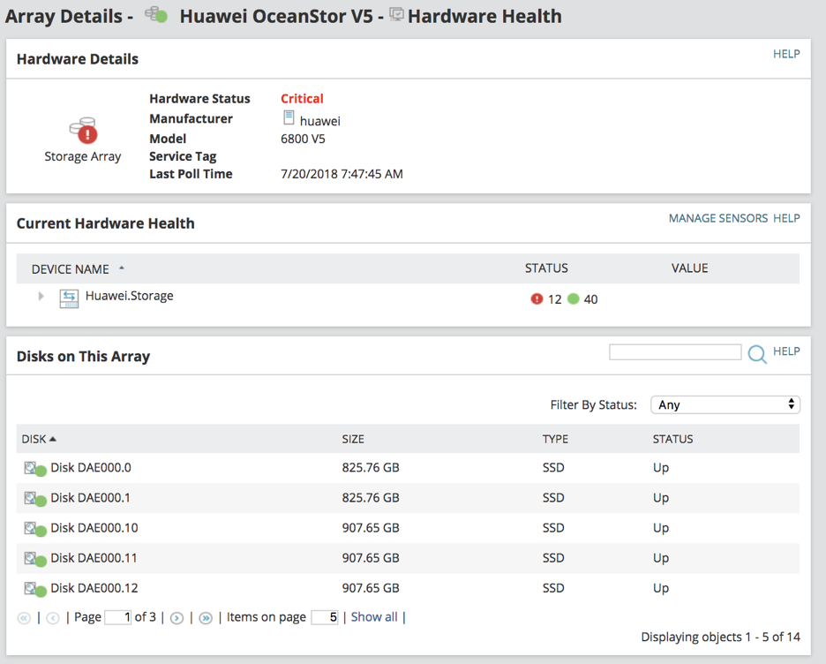Go to the first page of disks
Image resolution: width=826 pixels, height=664 pixels.
pos(24,618)
